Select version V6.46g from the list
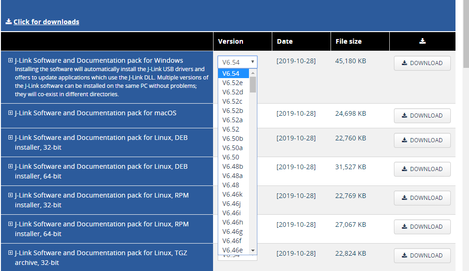The image size is (469, 271). tap(234, 231)
